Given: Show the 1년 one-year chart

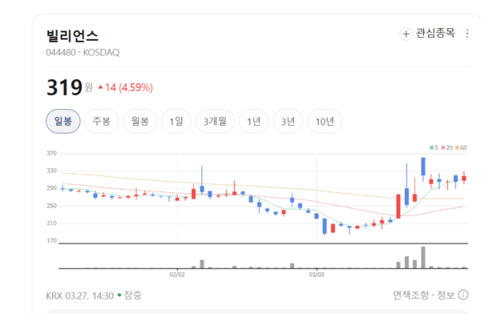Looking at the screenshot, I should coord(254,121).
